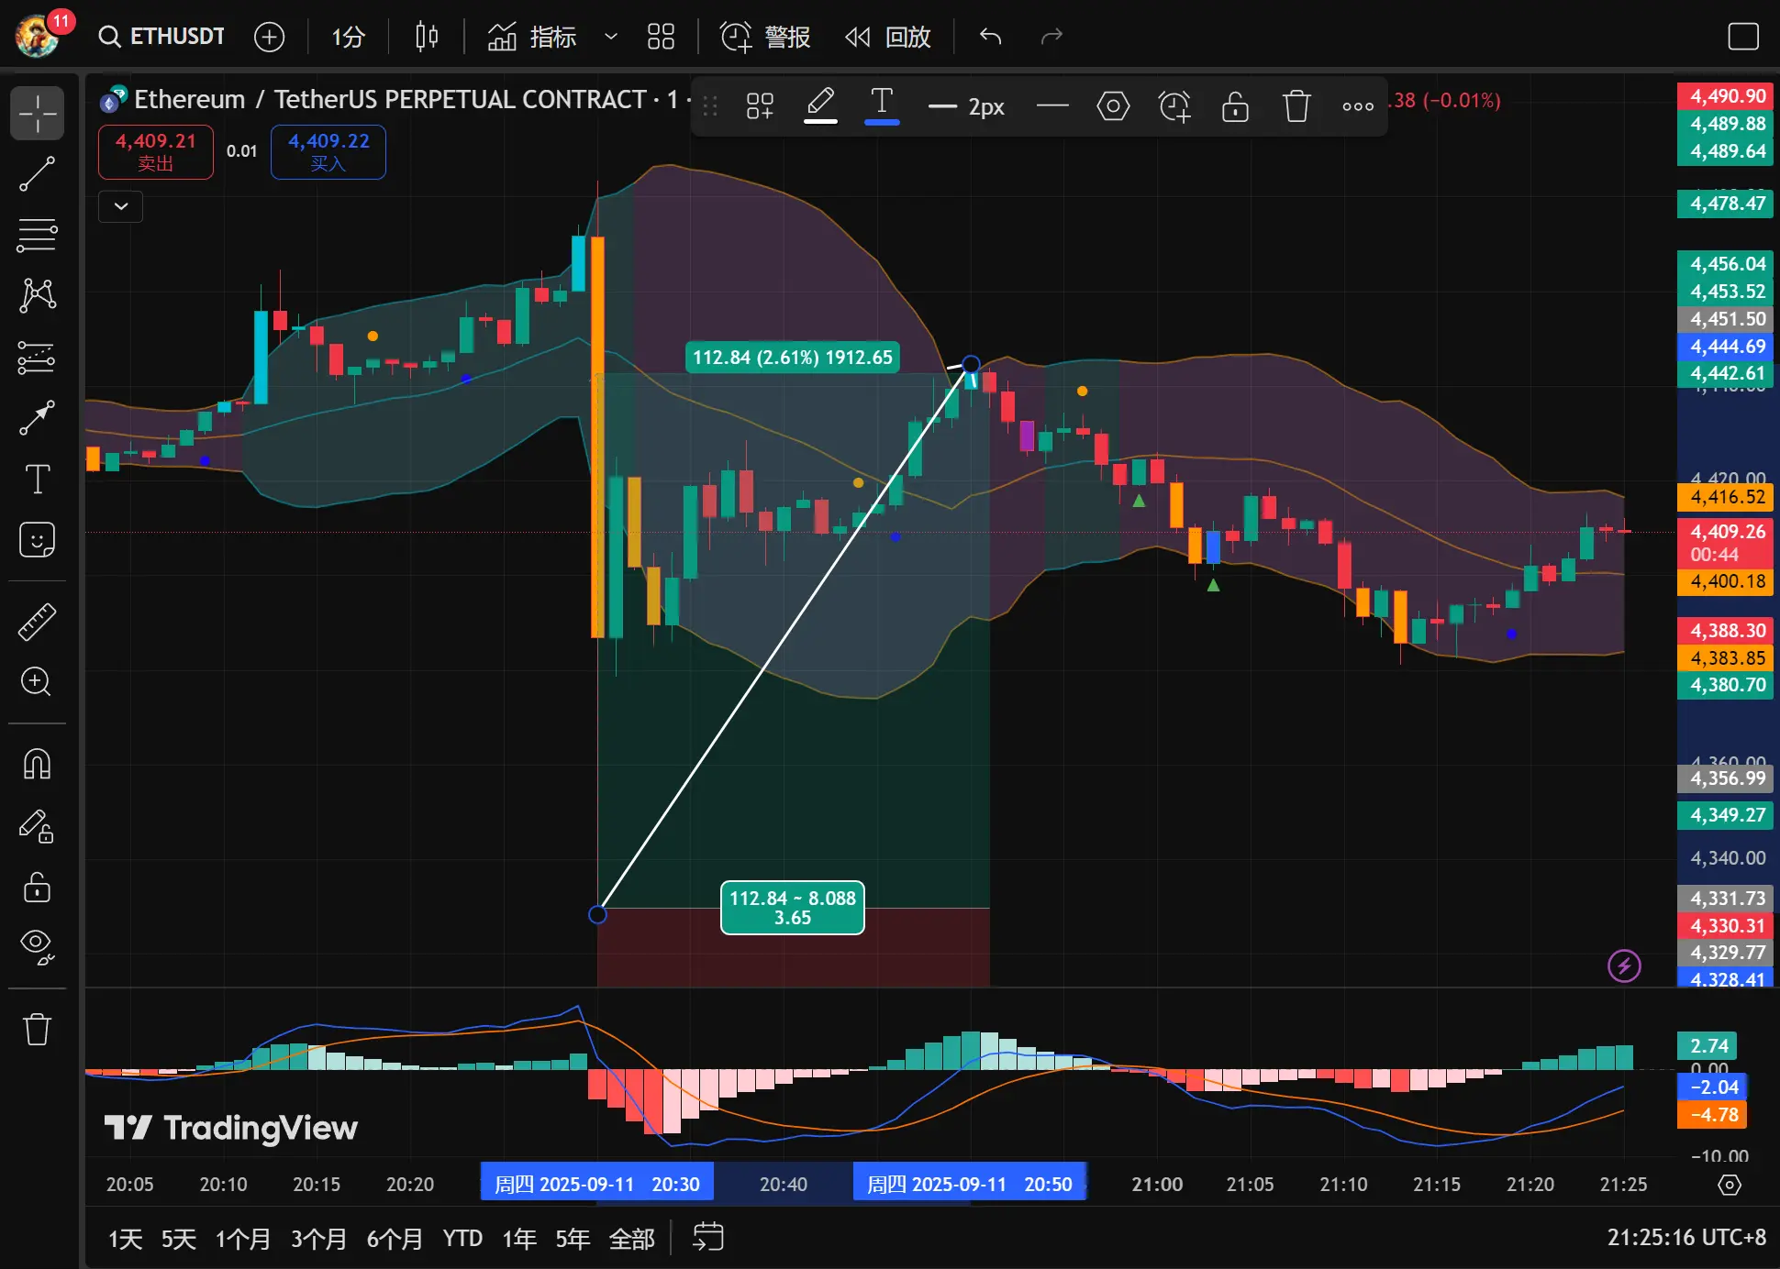Open drawing templates in floating toolbar
Screen dimensions: 1780x1269
coord(760,106)
